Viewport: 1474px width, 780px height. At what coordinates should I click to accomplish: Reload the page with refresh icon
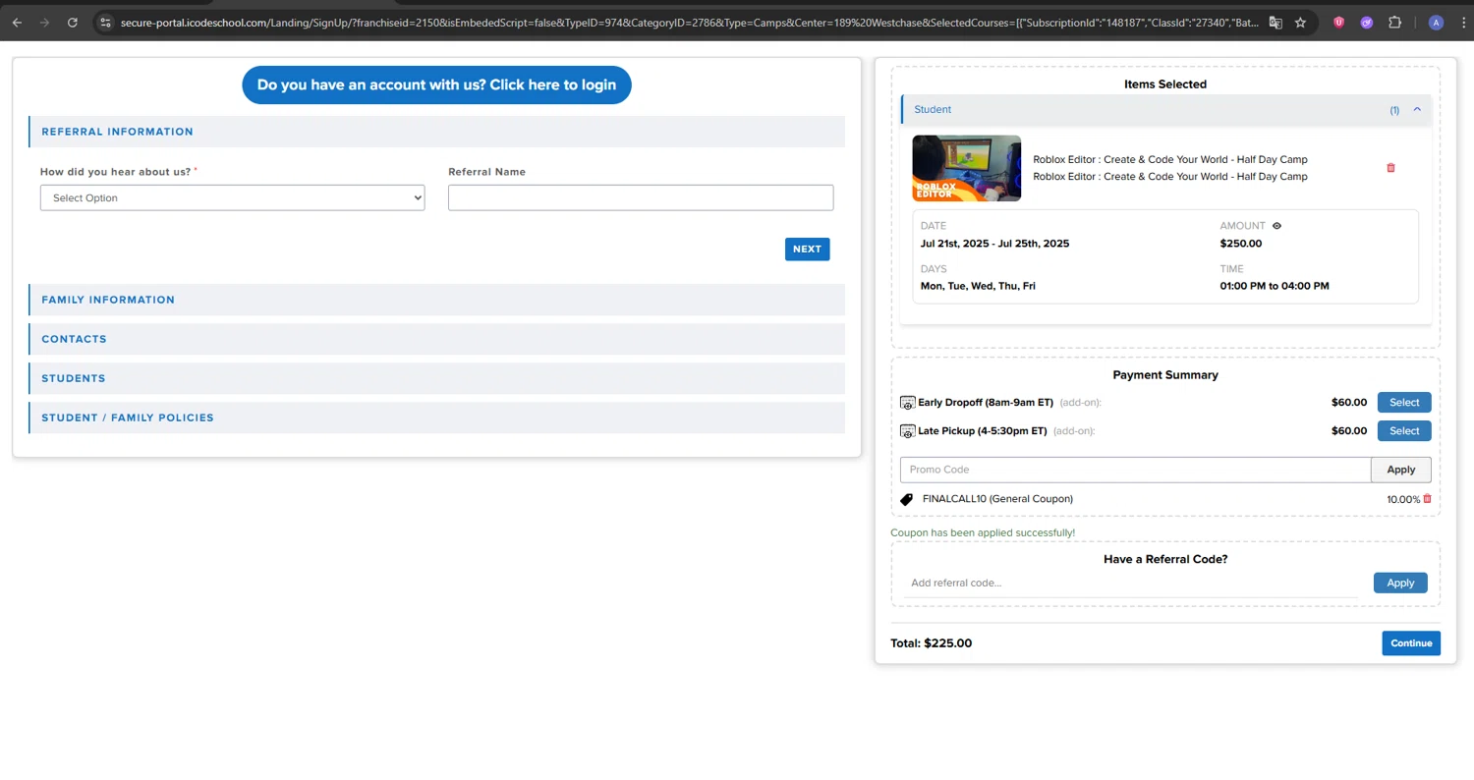coord(73,22)
